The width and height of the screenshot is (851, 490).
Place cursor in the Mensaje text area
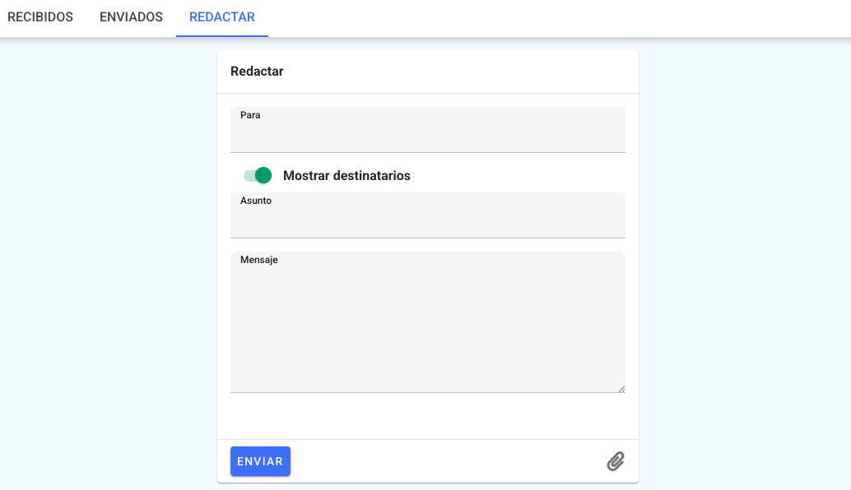coord(428,322)
